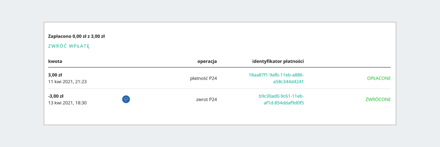
Task: Click the ZWRÓĆ WPŁATĘ link
Action: pyautogui.click(x=69, y=46)
